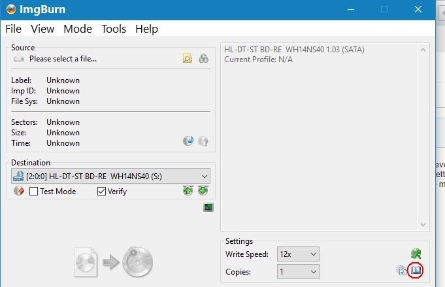
Task: Open the Help menu
Action: [147, 29]
